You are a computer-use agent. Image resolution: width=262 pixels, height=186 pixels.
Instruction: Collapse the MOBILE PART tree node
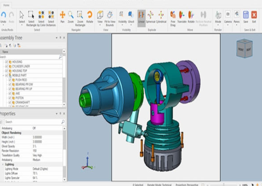[x=3, y=75]
